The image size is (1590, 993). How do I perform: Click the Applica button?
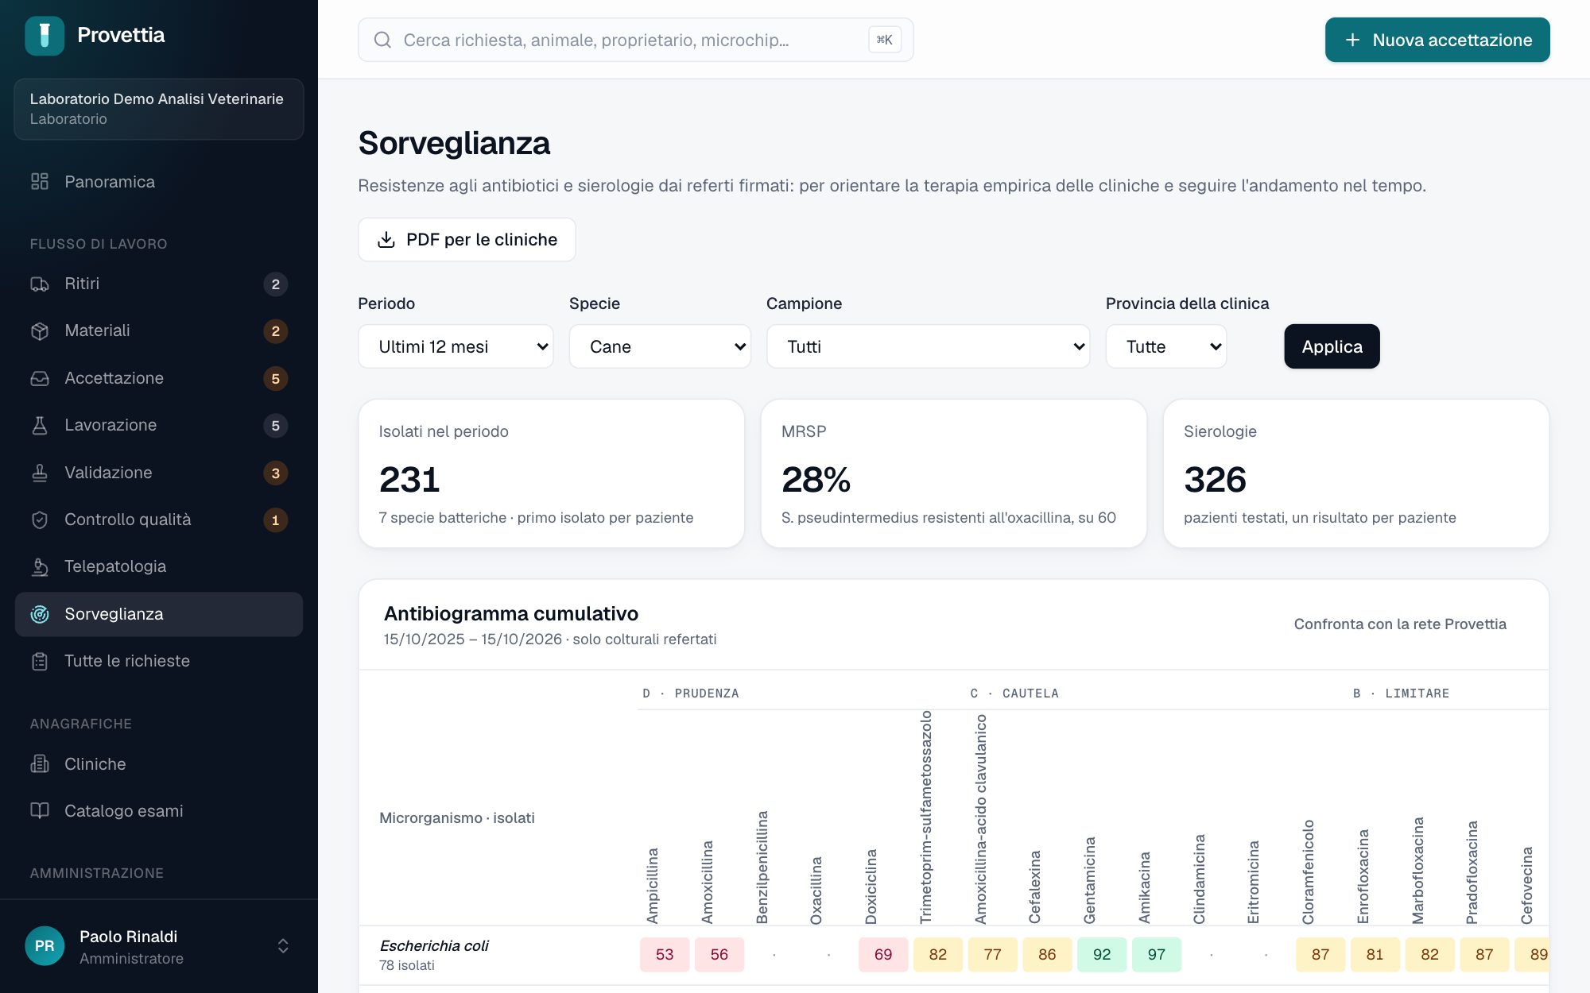point(1332,346)
